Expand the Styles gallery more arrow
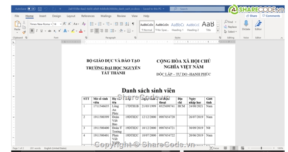 (x=218, y=31)
